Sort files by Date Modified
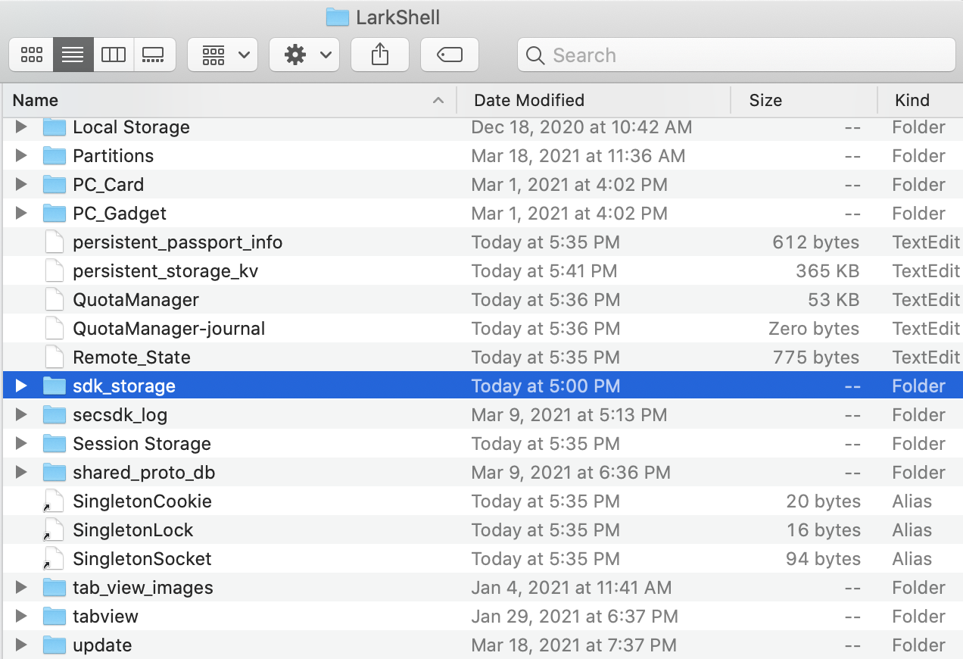Screen dimensions: 963x659 pos(528,100)
